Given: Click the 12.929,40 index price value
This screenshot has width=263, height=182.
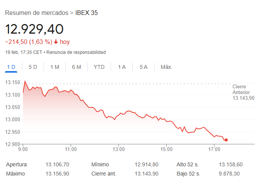Looking at the screenshot, I should coord(34,29).
